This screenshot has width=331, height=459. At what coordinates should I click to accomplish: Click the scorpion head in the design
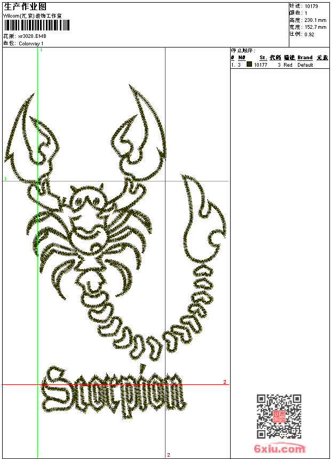(x=88, y=200)
